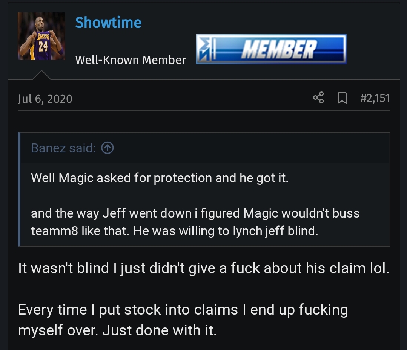Viewport: 407px width, 350px height.
Task: Click the last line 'myself over. Just done'
Action: click(117, 330)
